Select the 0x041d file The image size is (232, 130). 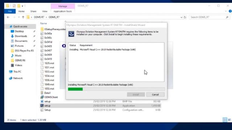click(48, 42)
